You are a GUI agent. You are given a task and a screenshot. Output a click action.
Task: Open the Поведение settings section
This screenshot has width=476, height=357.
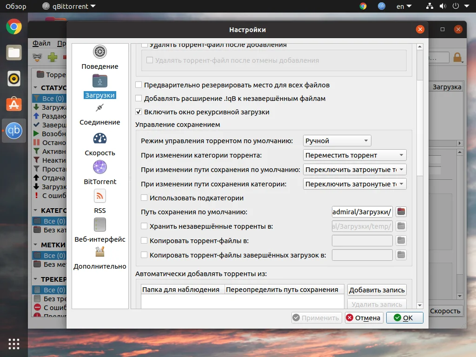click(99, 58)
